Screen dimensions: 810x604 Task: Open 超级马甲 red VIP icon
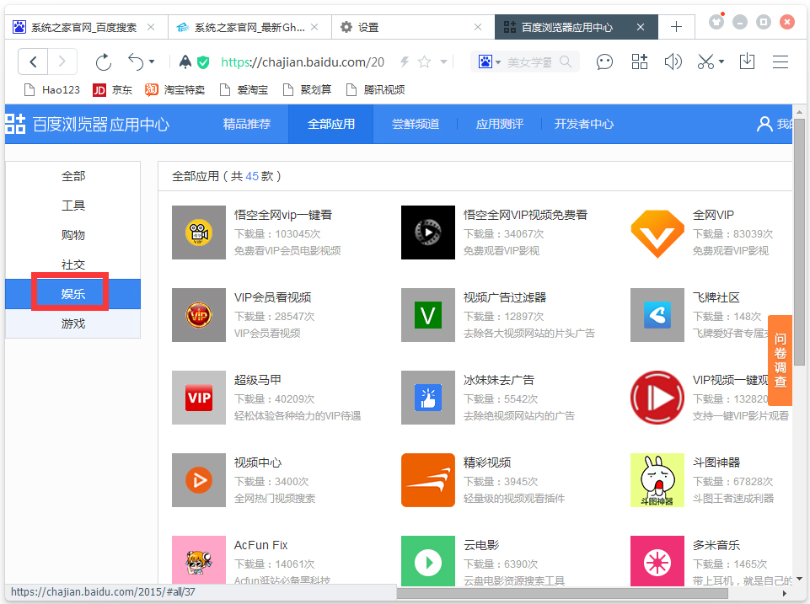[x=199, y=398]
